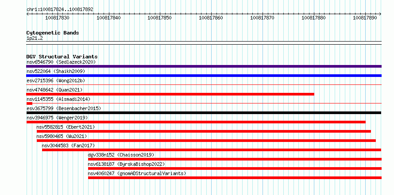Click the nsv3946975 (Wenger2019) label
Image resolution: width=394 pixels, height=195 pixels.
click(57, 118)
